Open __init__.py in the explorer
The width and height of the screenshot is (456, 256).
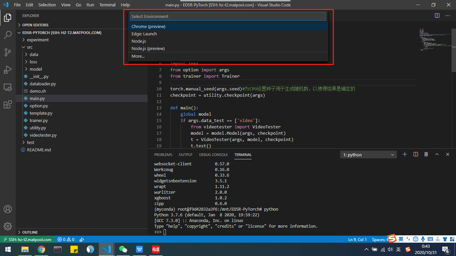(81, 76)
